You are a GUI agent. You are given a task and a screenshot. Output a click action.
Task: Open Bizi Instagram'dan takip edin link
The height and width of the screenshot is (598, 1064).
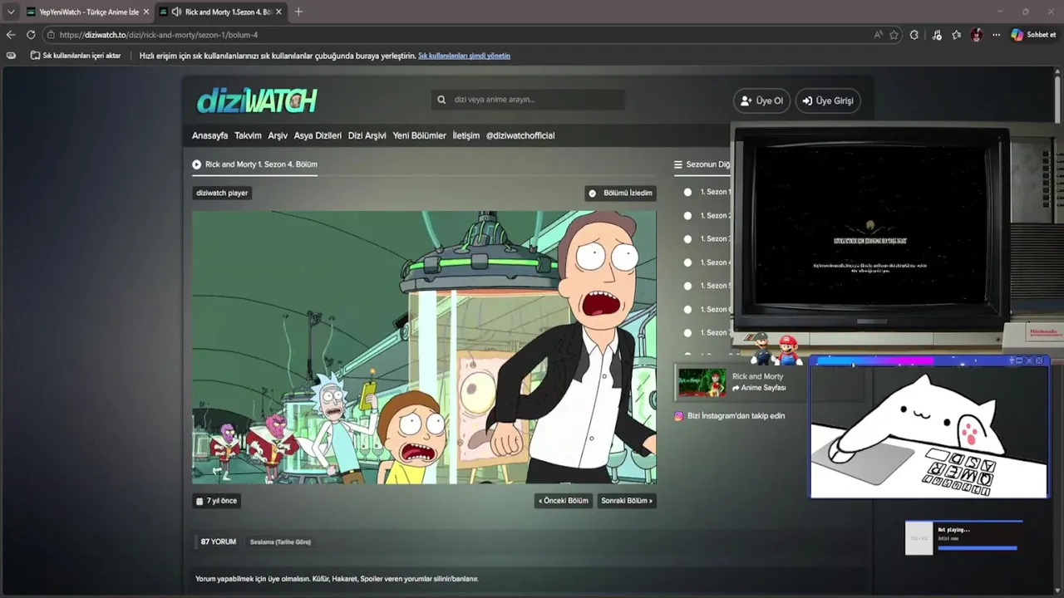[736, 416]
